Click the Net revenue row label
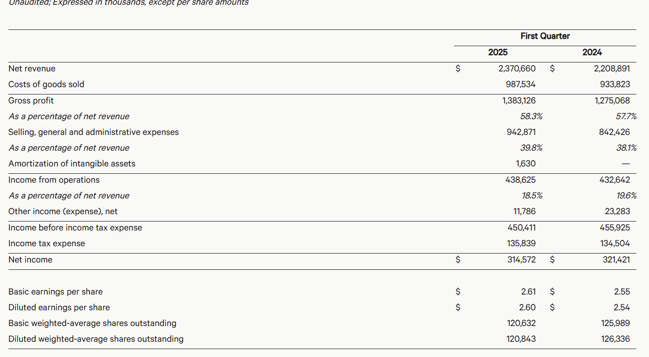 pyautogui.click(x=32, y=69)
